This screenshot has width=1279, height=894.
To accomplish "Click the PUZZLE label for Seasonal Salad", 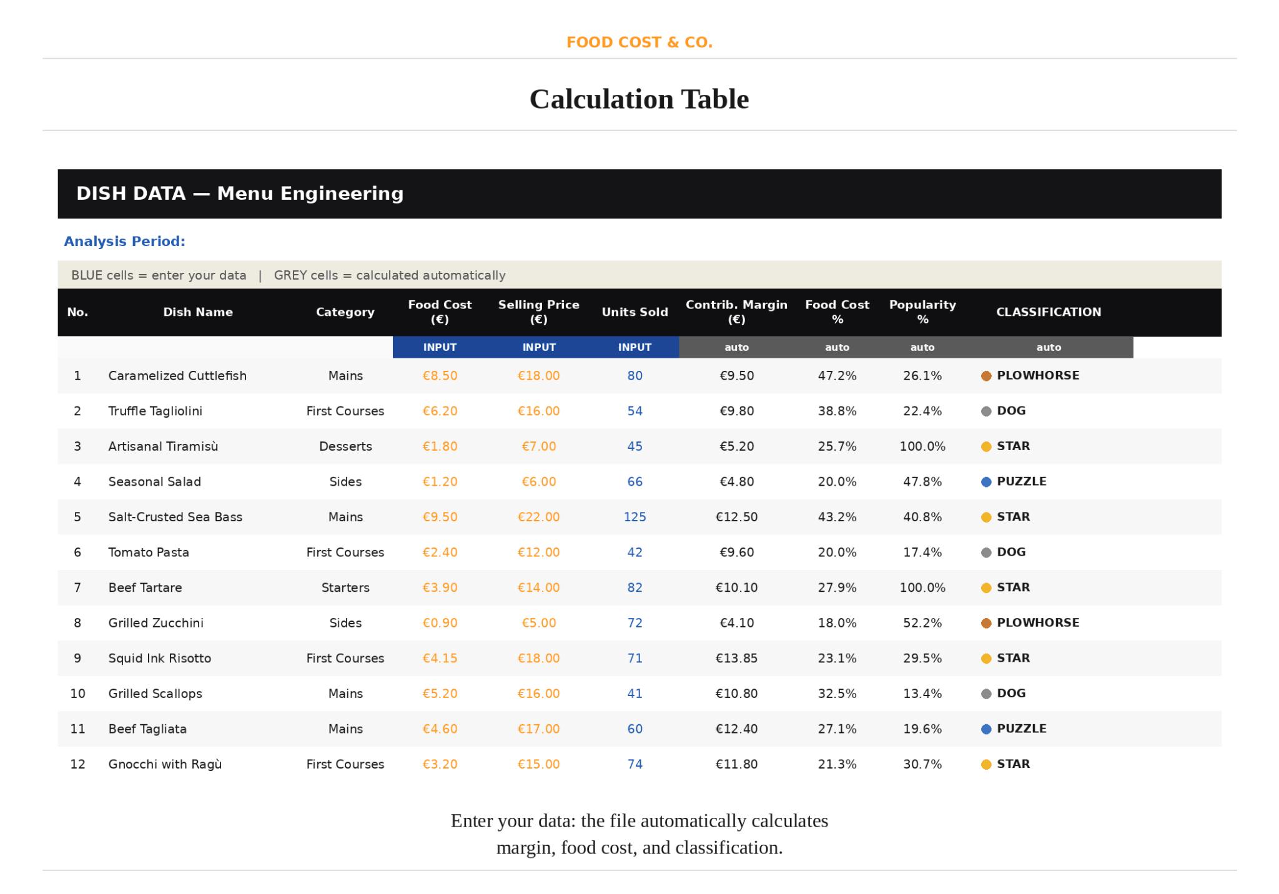I will pos(1022,482).
